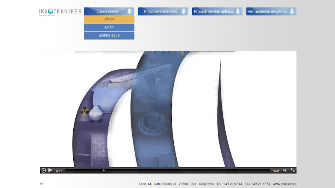Expand the Herramientas de gestión menu
The width and height of the screenshot is (335, 188).
(271, 12)
